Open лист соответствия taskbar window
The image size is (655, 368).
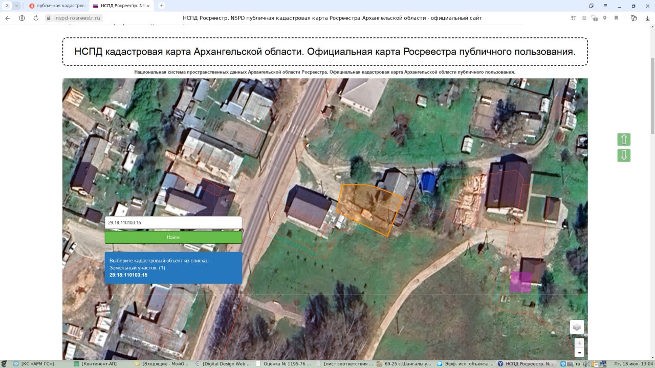(344, 364)
